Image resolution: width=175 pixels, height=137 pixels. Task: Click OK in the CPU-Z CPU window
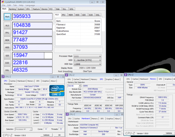(59, 135)
